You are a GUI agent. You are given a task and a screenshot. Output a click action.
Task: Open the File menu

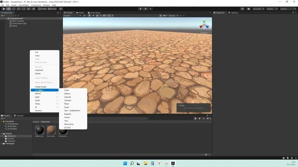pyautogui.click(x=2, y=5)
